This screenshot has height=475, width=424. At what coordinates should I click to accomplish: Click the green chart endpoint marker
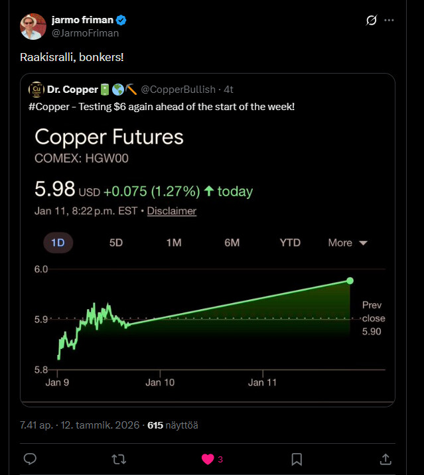350,281
